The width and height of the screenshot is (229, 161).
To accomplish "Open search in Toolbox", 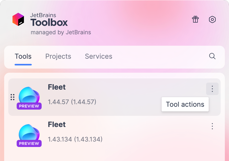I will coord(212,56).
